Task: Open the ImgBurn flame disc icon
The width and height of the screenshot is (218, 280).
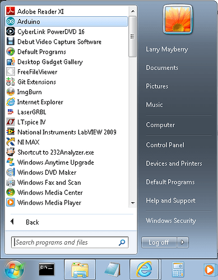Action: tap(11, 92)
